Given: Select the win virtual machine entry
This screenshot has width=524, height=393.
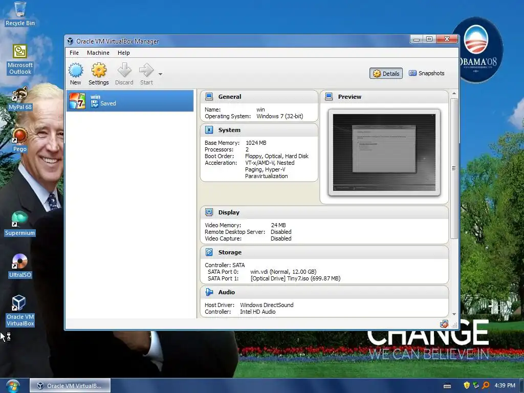Looking at the screenshot, I should 130,100.
